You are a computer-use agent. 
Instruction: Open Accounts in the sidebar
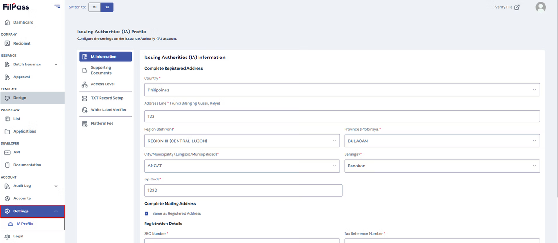[x=32, y=198]
